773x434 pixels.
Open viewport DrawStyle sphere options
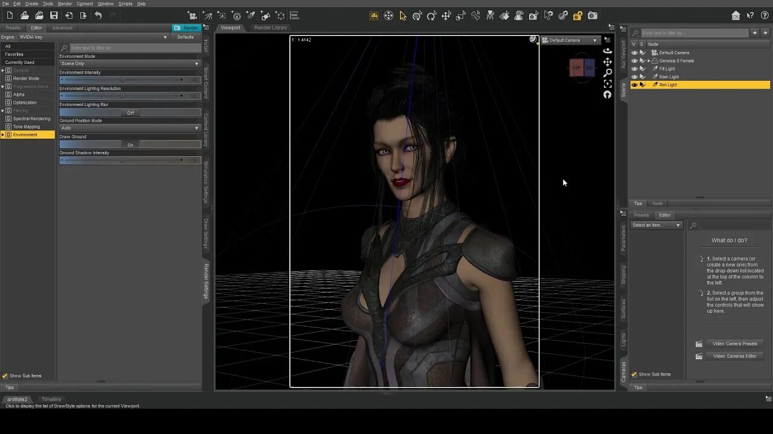coord(533,40)
